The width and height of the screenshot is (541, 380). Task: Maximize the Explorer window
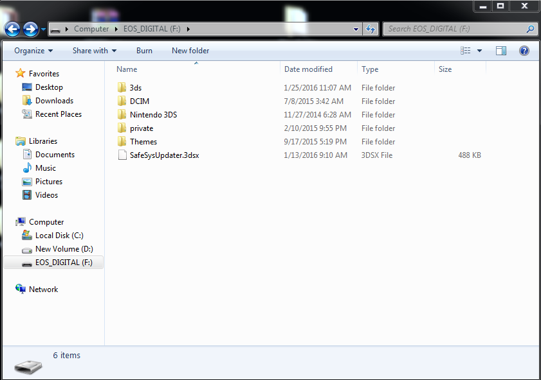point(500,6)
